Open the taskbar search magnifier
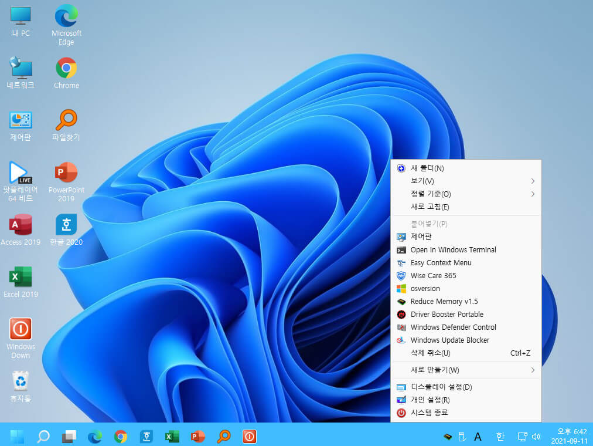The width and height of the screenshot is (593, 446). pos(43,437)
